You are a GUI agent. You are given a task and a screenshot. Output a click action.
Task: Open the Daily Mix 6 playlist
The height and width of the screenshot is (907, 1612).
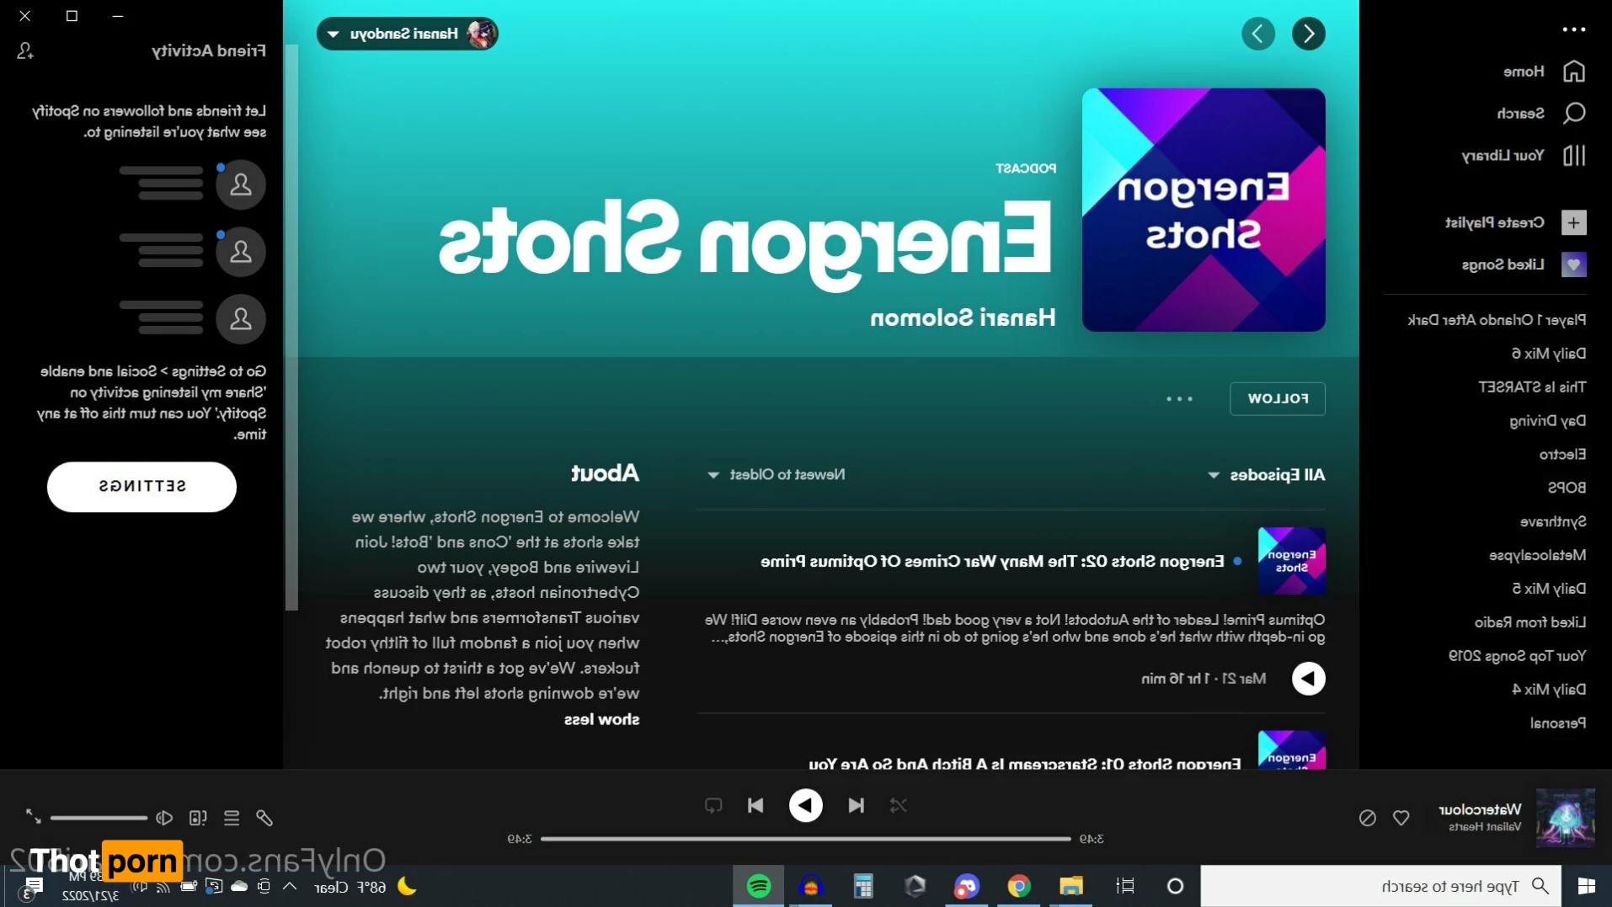pos(1548,354)
